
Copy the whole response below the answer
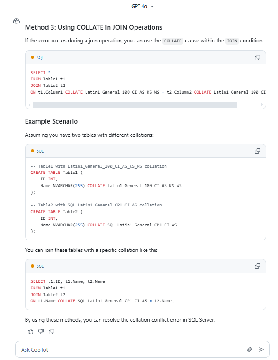[52, 331]
